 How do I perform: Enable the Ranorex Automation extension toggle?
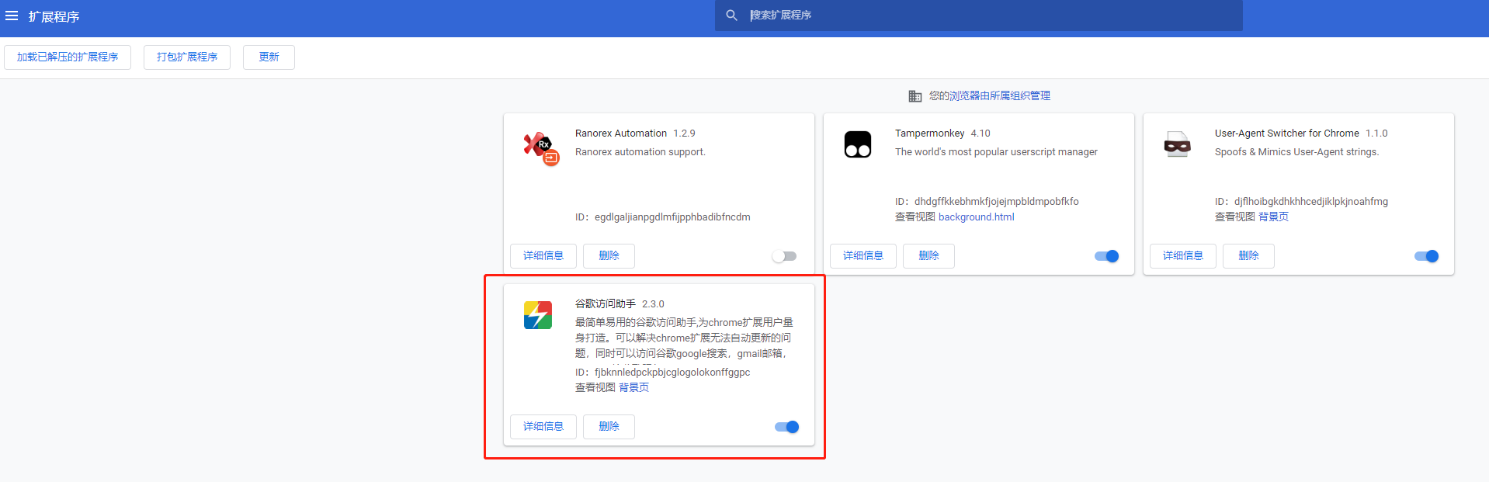point(784,256)
